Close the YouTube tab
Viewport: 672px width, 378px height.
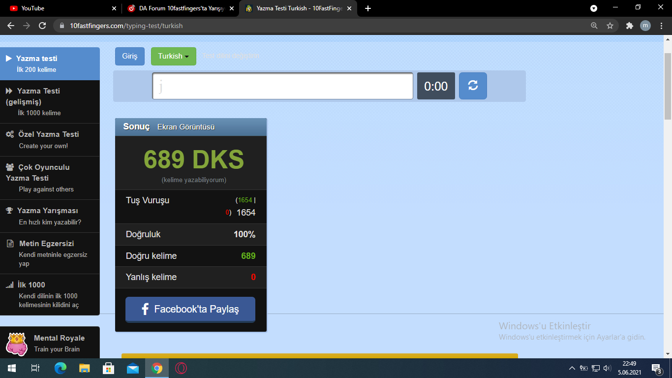pos(114,8)
